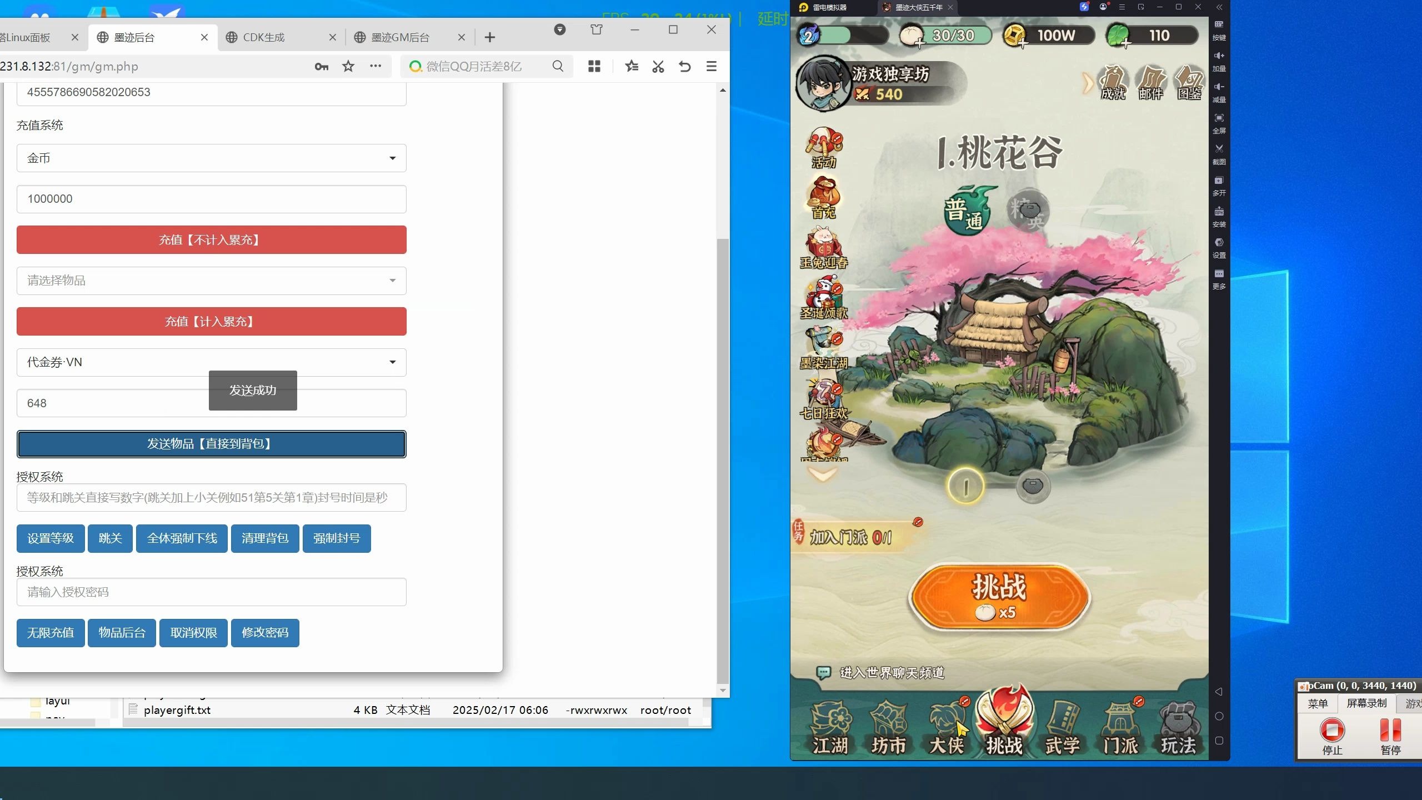
Task: Click the emulator 减量 volume down icon
Action: pyautogui.click(x=1219, y=92)
